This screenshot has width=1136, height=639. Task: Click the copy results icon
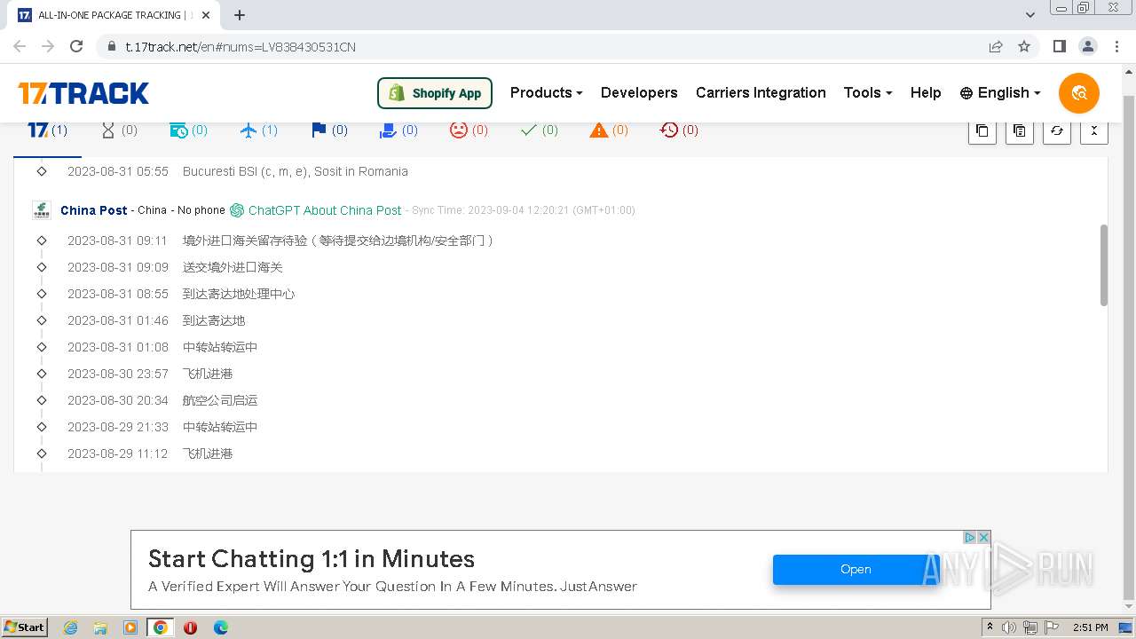pyautogui.click(x=982, y=130)
